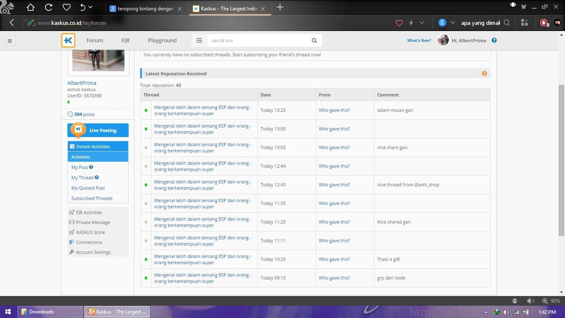Go back using the browser back arrow
565x318 pixels.
(12, 23)
